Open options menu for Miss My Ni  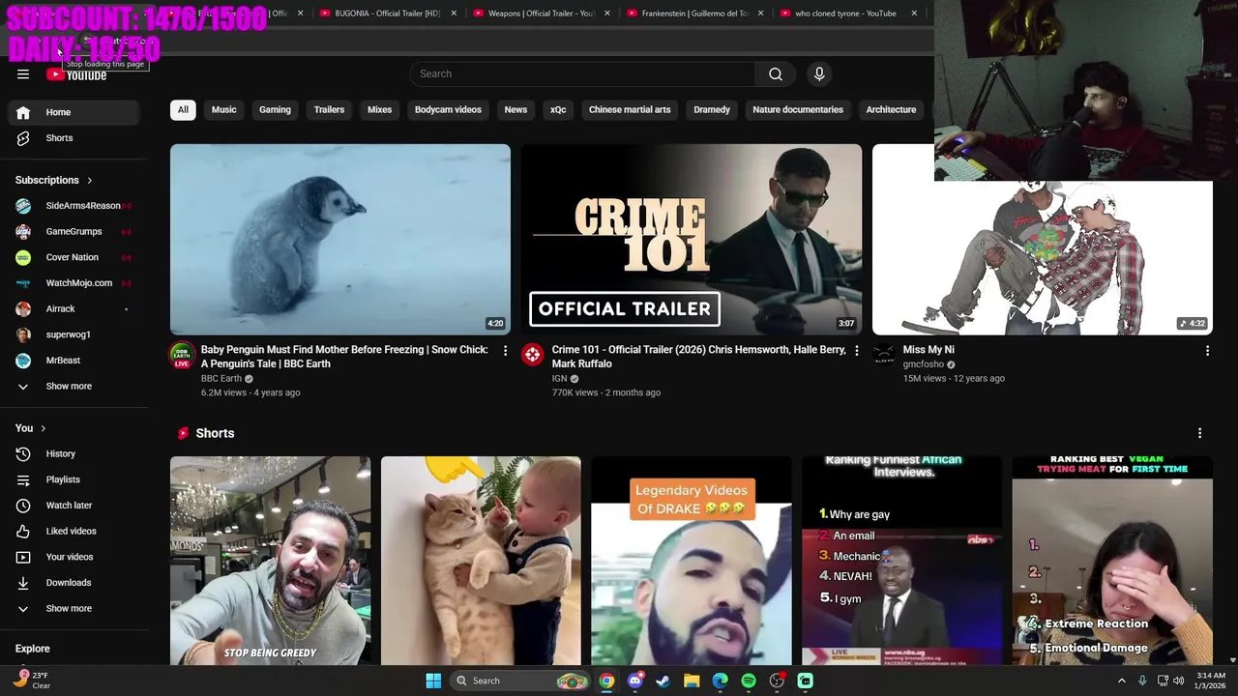(x=1207, y=351)
